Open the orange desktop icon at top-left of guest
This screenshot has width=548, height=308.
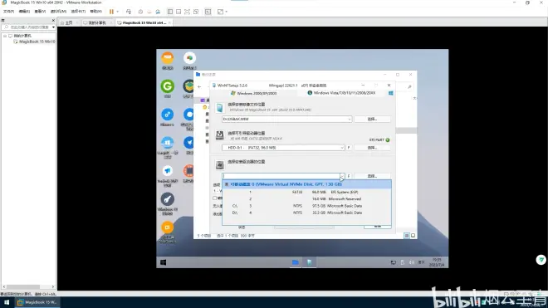[168, 58]
